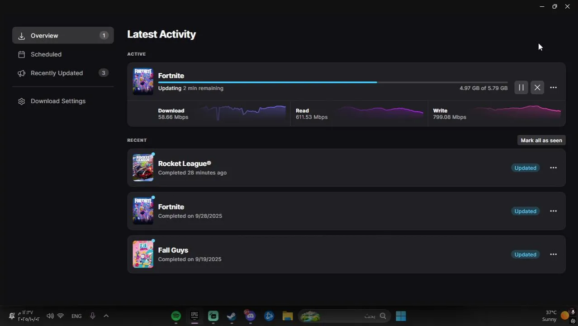Click the taskbar clock and date
Image resolution: width=578 pixels, height=326 pixels.
point(28,316)
